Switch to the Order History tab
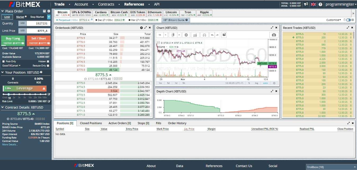 click(177, 123)
